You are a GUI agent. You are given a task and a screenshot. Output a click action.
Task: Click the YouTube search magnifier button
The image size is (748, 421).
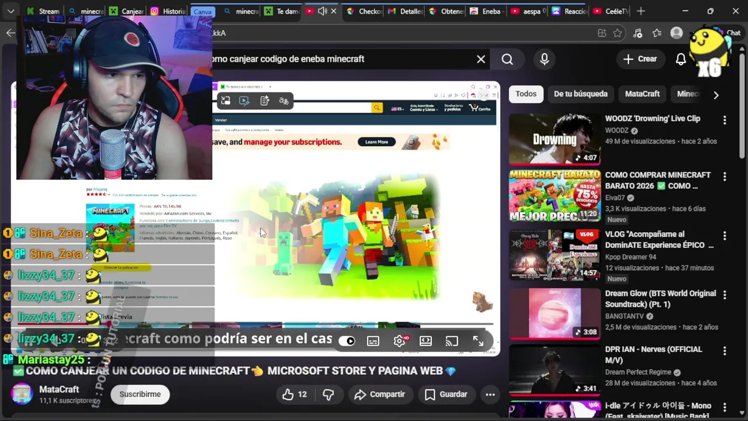click(x=507, y=59)
